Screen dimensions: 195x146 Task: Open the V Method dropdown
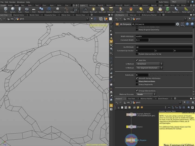(x=149, y=68)
